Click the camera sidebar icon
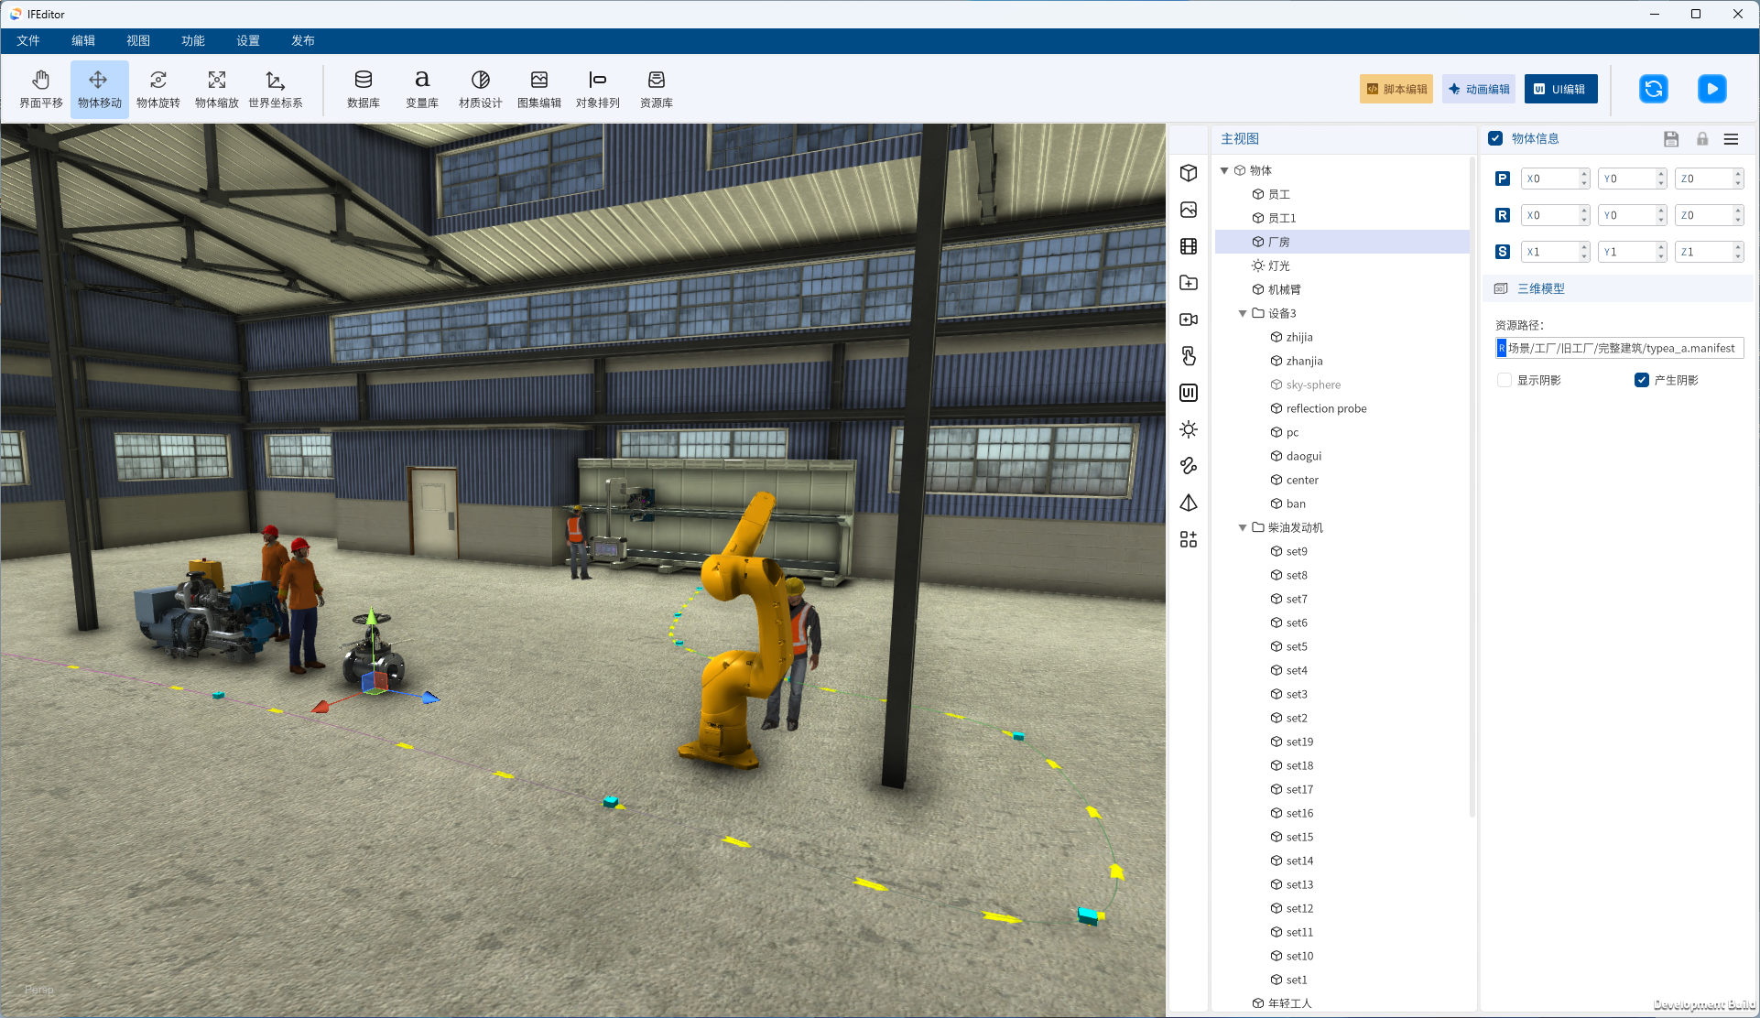Viewport: 1760px width, 1018px height. [x=1189, y=319]
